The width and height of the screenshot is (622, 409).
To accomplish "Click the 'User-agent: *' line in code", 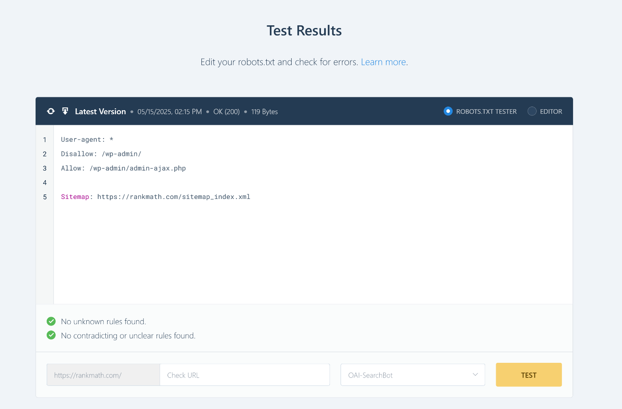I will (x=87, y=140).
